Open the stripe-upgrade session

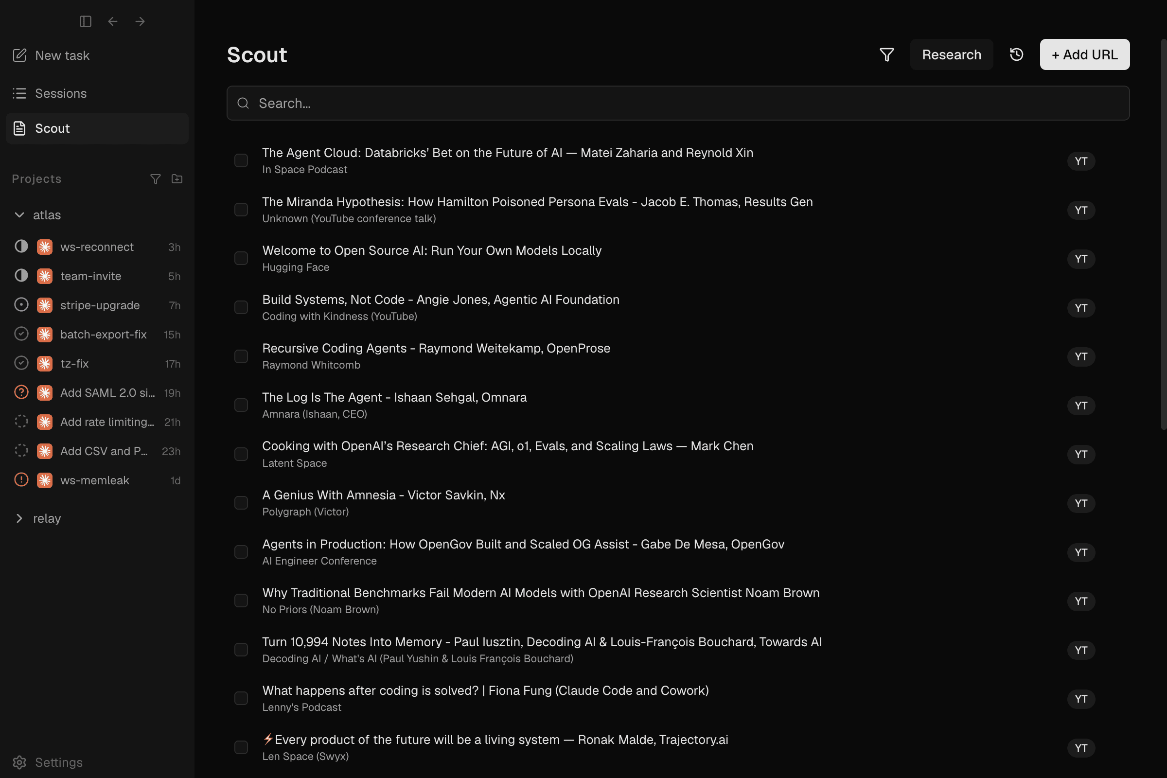[x=97, y=305]
